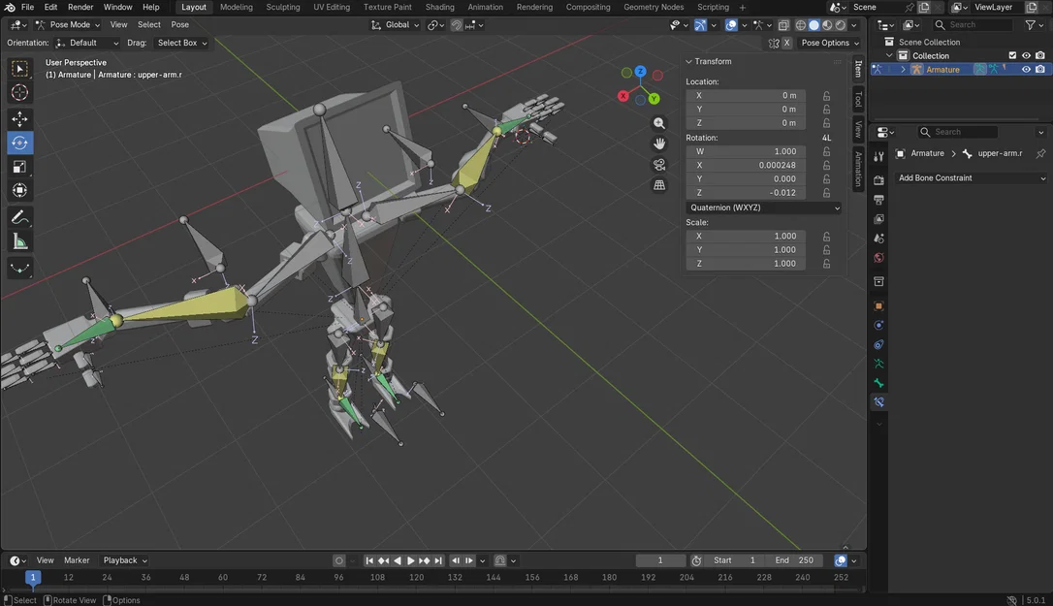This screenshot has height=606, width=1053.
Task: Click the current frame number field
Action: 660,560
